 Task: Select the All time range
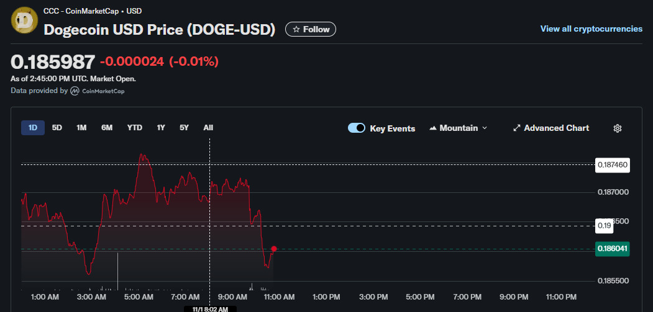coord(208,128)
